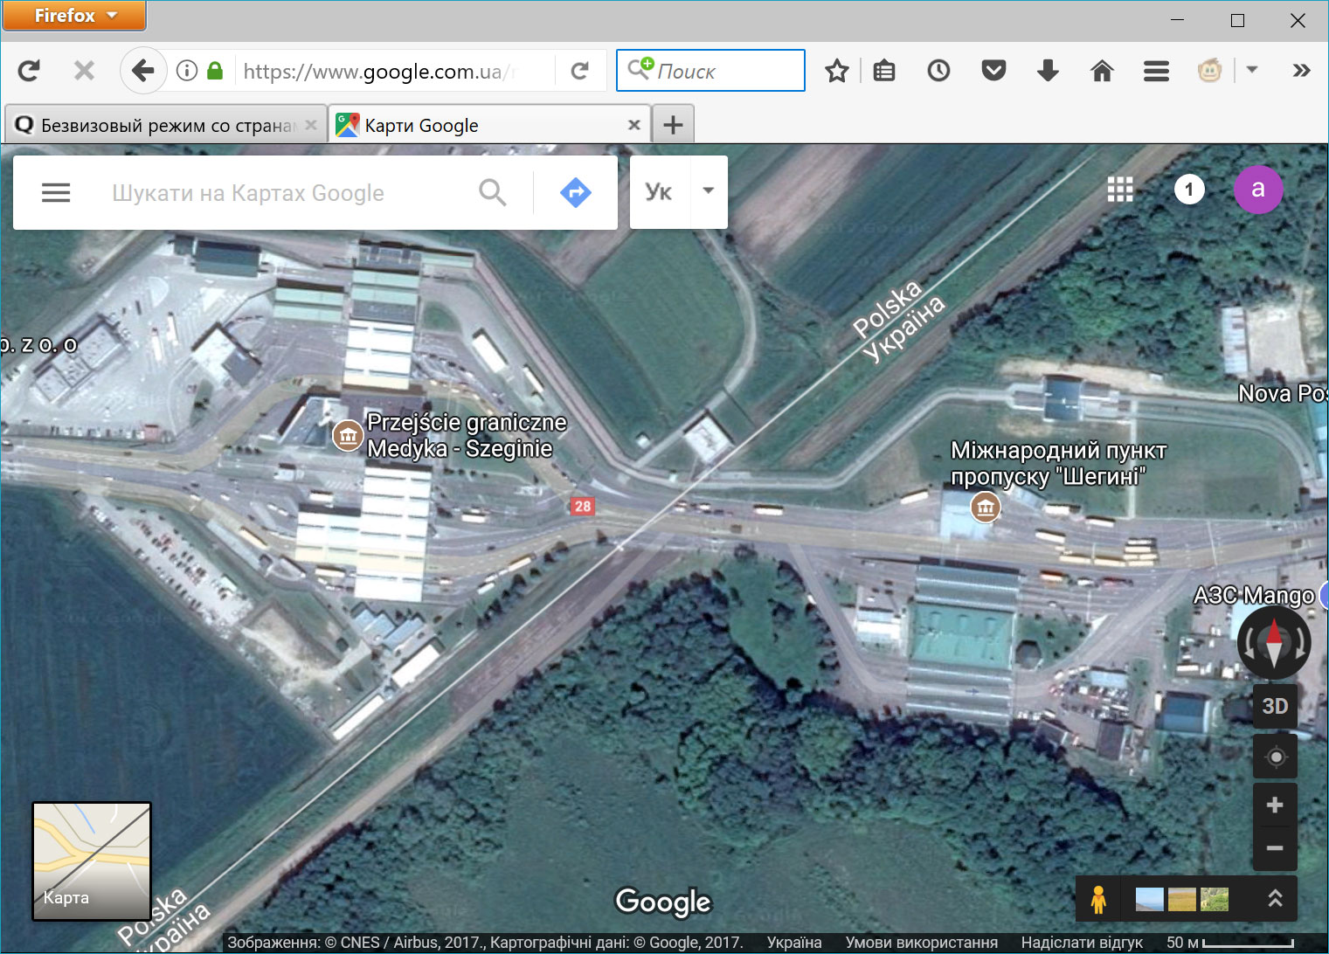Open a new browser tab
Screen dimensions: 1329x954
coord(673,125)
